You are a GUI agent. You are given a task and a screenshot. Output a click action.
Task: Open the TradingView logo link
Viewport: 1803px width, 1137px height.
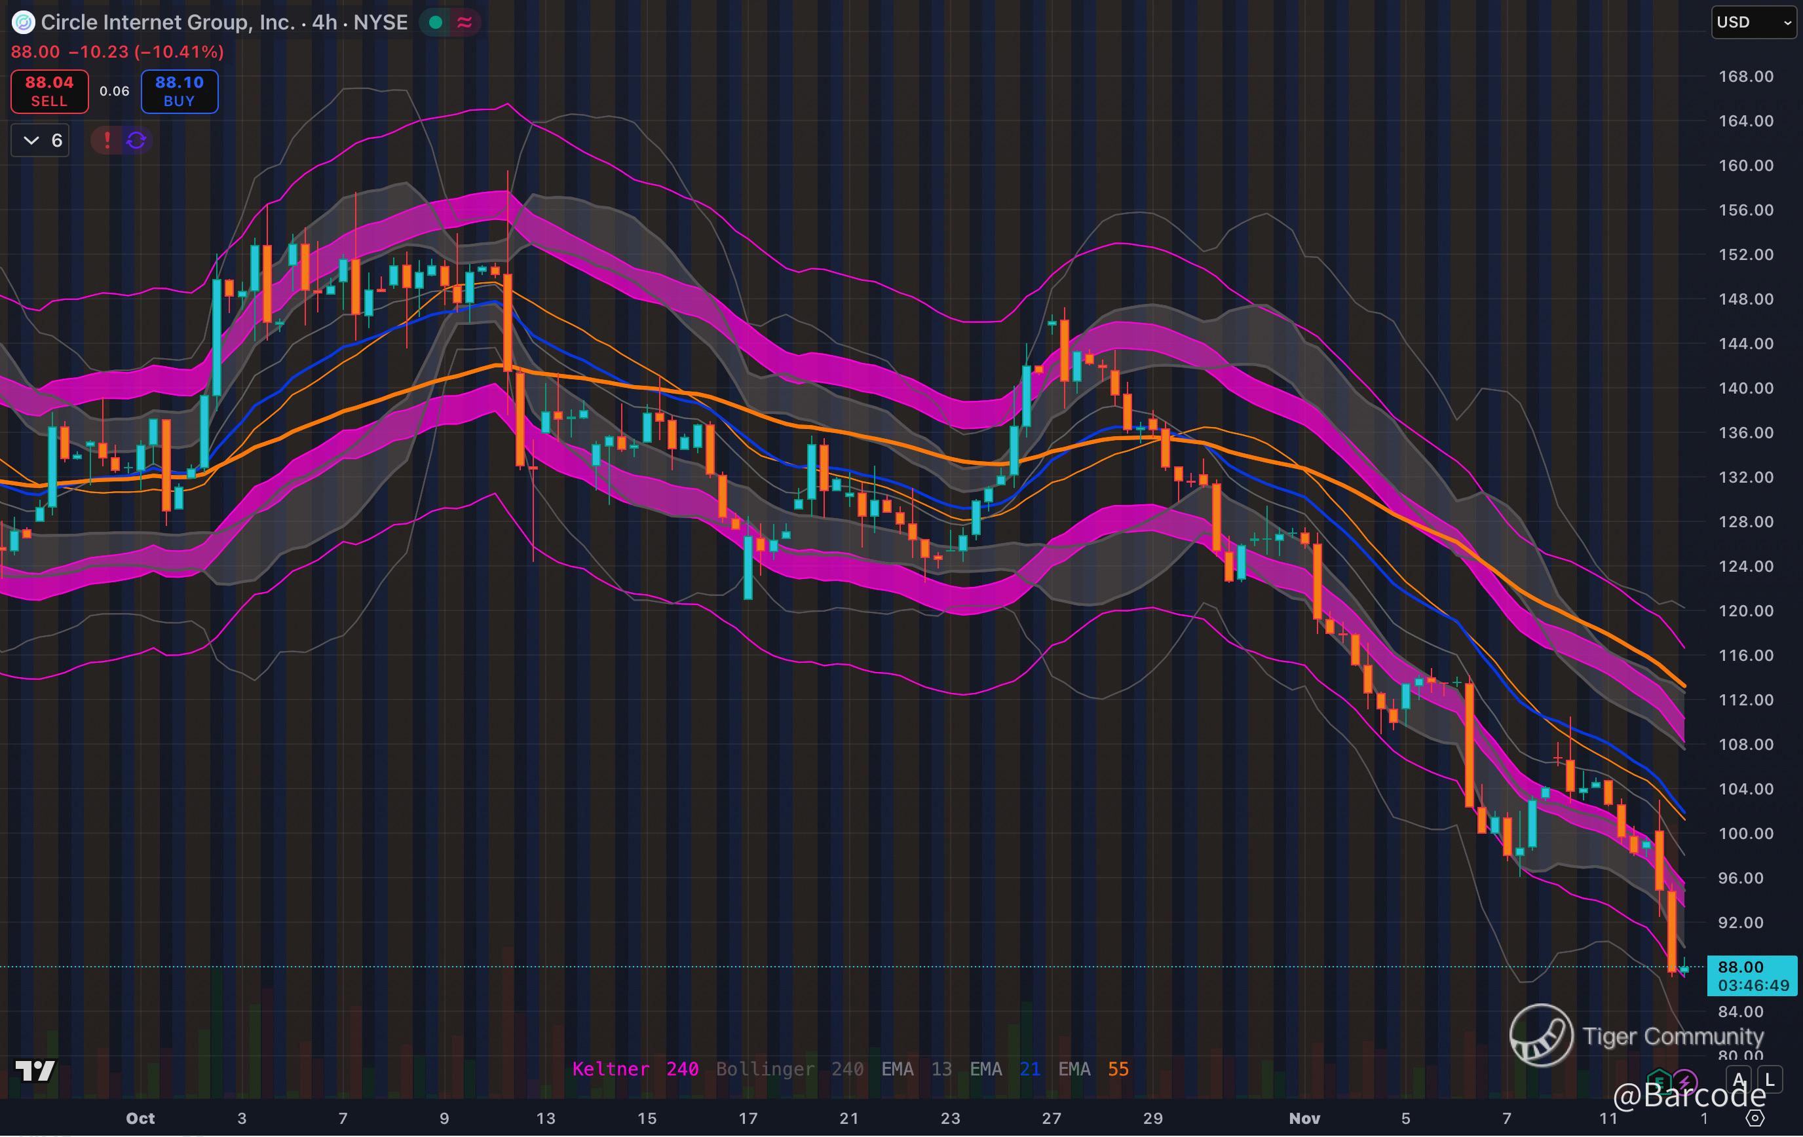pyautogui.click(x=35, y=1070)
